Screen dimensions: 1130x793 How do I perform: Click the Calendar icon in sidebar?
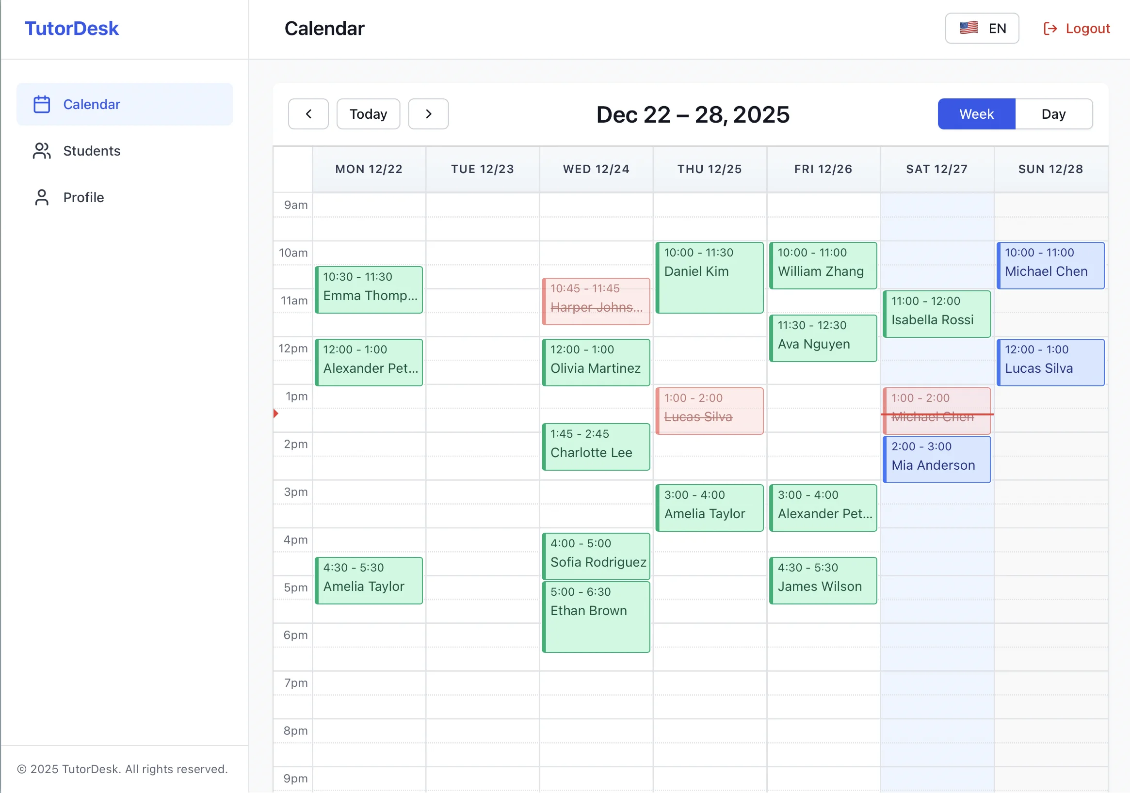point(41,104)
